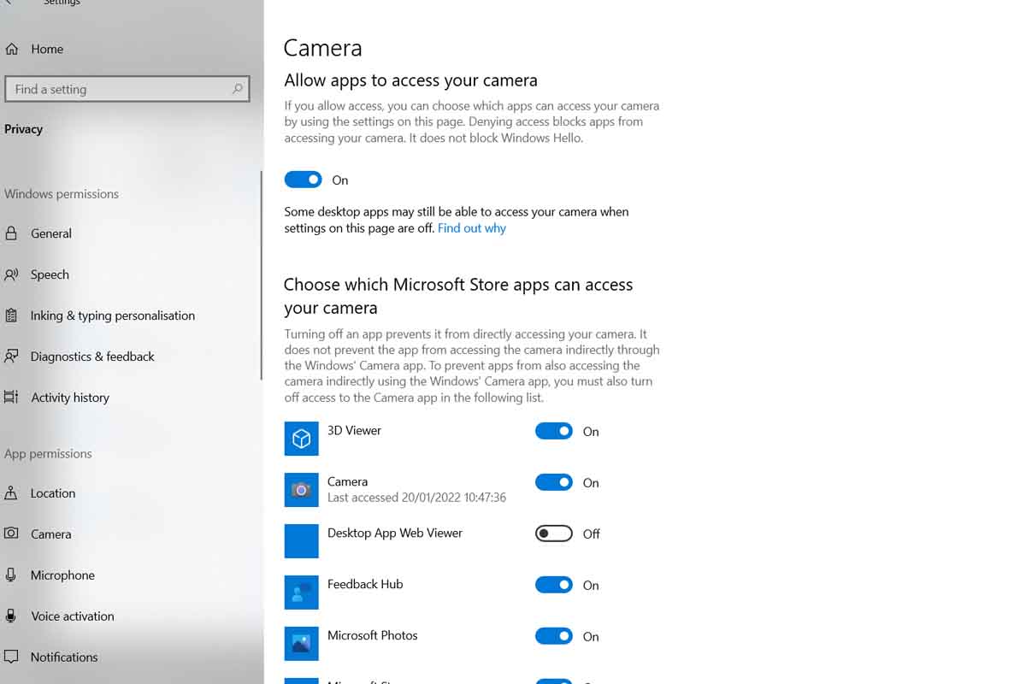1026x684 pixels.
Task: Click the Microsoft Photos label
Action: (373, 635)
